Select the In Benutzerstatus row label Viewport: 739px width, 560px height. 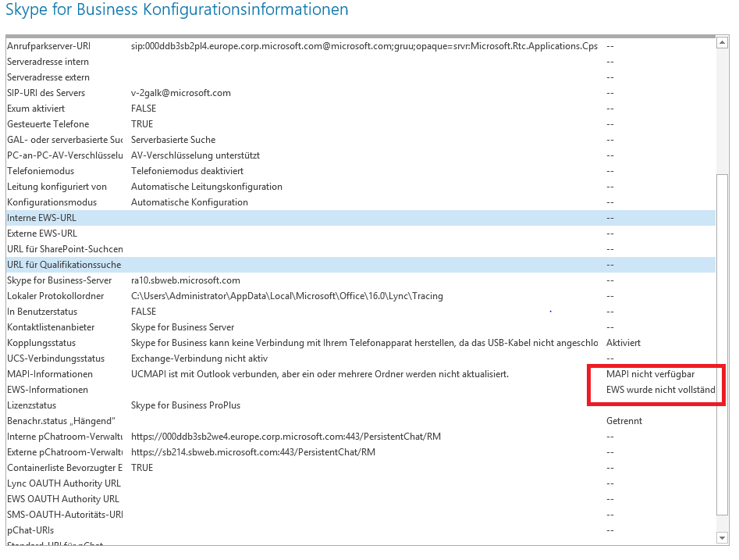tap(42, 312)
